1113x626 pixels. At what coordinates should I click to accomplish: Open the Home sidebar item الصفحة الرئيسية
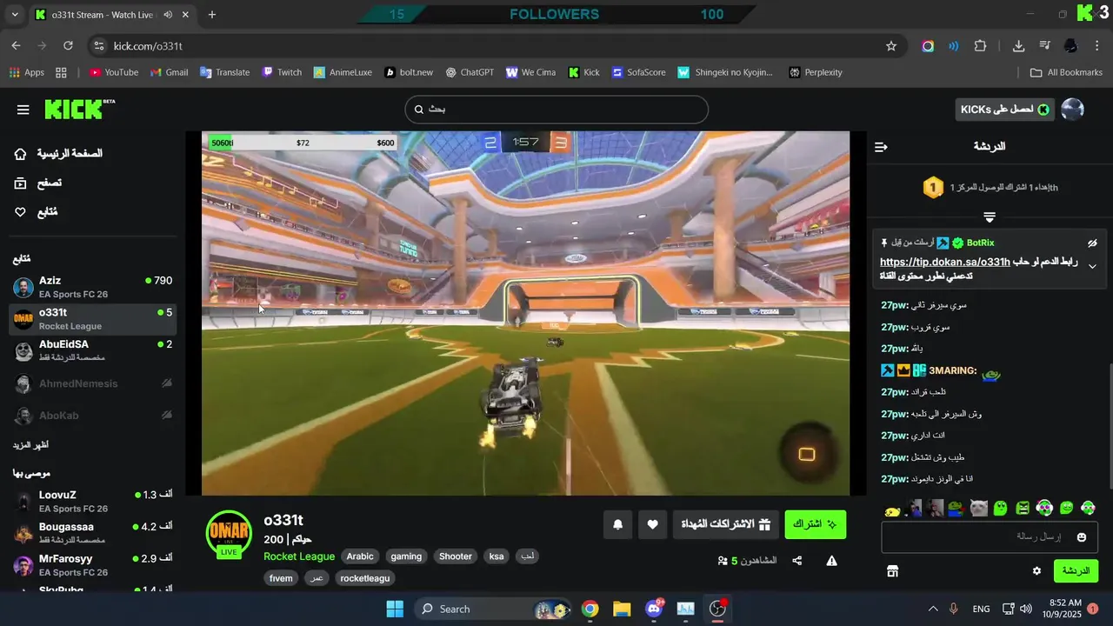pyautogui.click(x=59, y=154)
